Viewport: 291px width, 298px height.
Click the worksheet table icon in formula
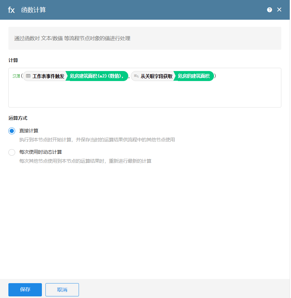click(x=28, y=76)
